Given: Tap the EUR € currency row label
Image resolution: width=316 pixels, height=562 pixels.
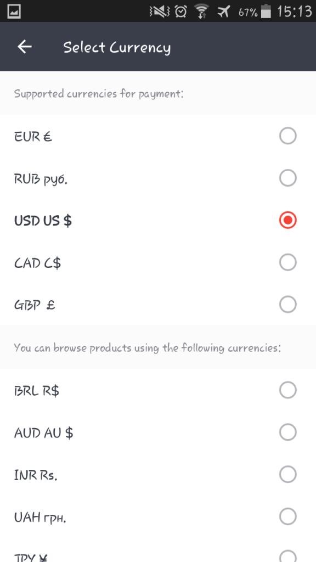Looking at the screenshot, I should coord(32,136).
